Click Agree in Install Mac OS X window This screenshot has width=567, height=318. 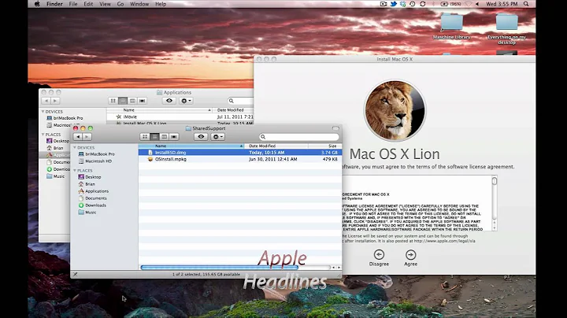pos(410,257)
